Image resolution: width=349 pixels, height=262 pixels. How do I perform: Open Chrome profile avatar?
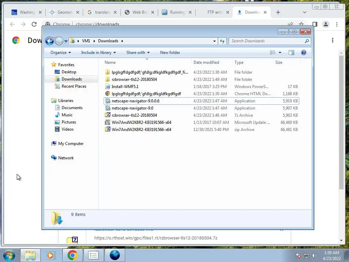326,24
